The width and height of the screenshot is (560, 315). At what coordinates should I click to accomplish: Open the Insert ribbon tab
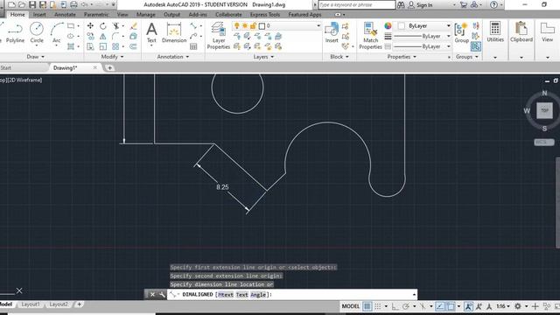click(39, 15)
